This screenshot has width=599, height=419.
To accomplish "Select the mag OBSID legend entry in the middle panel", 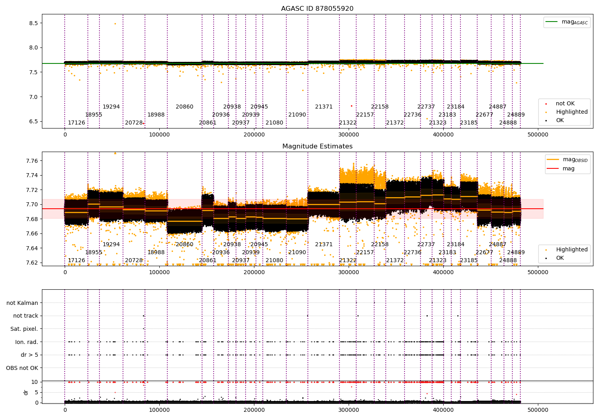I will (568, 160).
